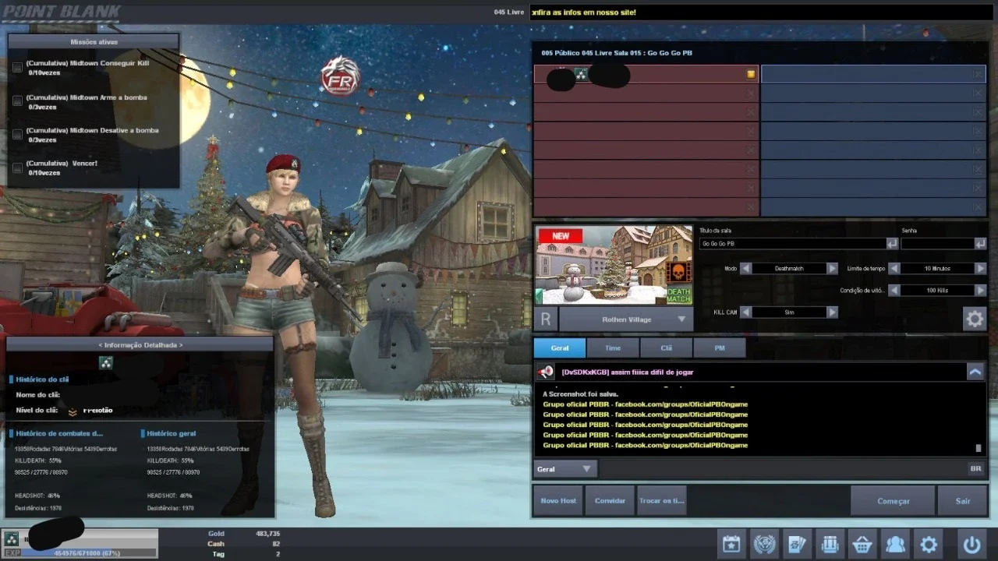998x561 pixels.
Task: Click the megaphone announcement icon
Action: (546, 372)
